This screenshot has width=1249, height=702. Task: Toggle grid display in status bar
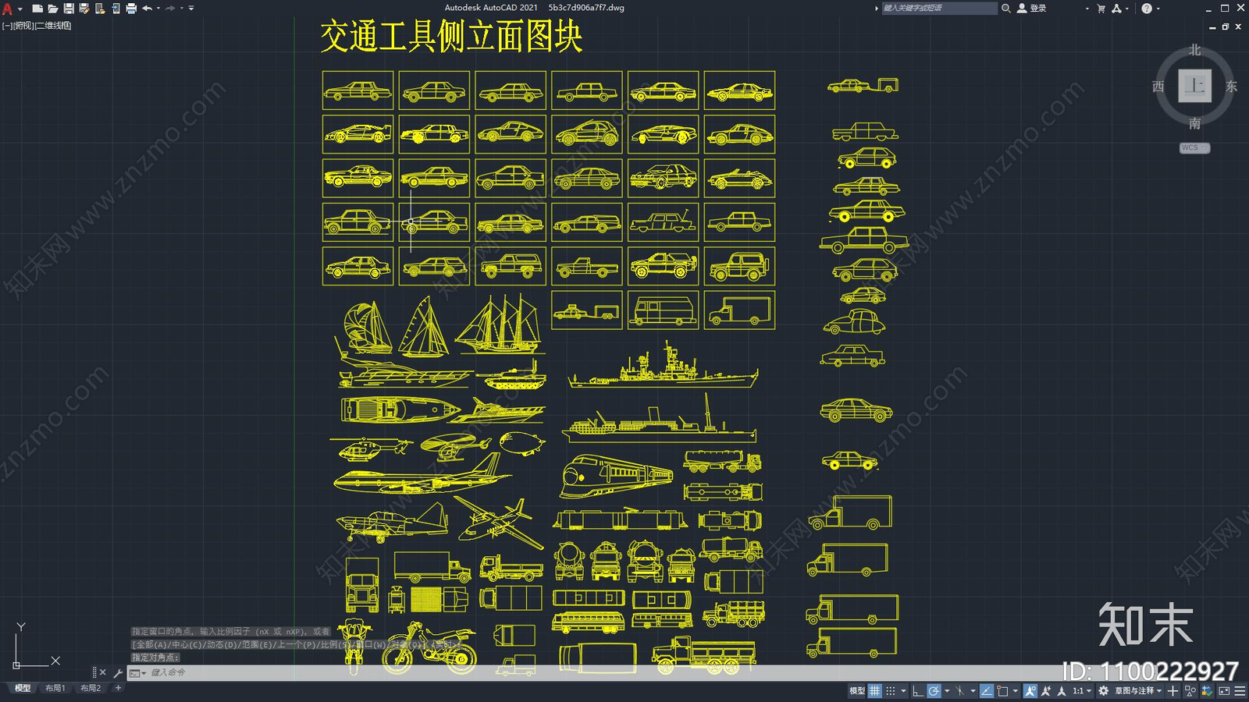(875, 691)
